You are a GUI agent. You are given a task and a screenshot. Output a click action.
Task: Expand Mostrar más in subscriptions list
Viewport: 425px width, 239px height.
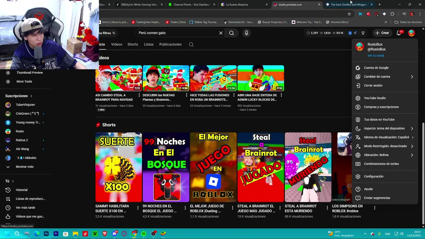click(x=25, y=167)
